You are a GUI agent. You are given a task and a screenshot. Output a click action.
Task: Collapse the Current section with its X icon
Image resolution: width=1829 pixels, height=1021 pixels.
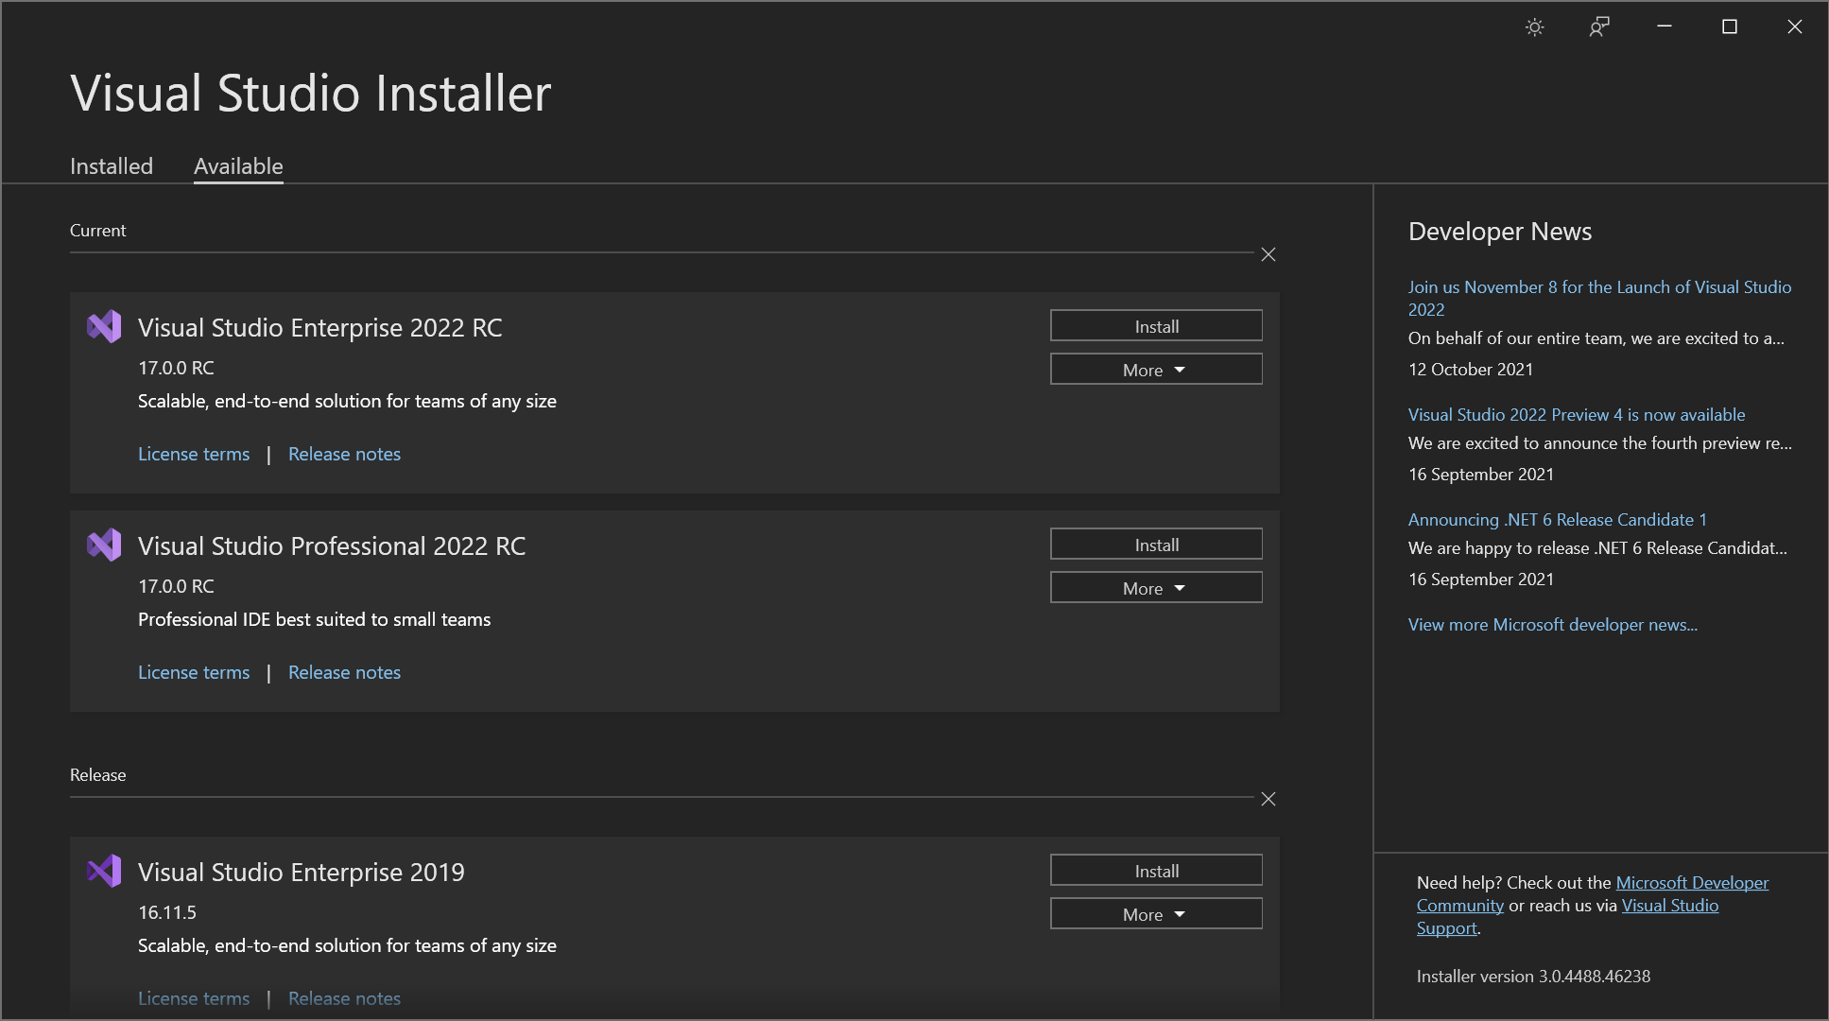point(1268,254)
